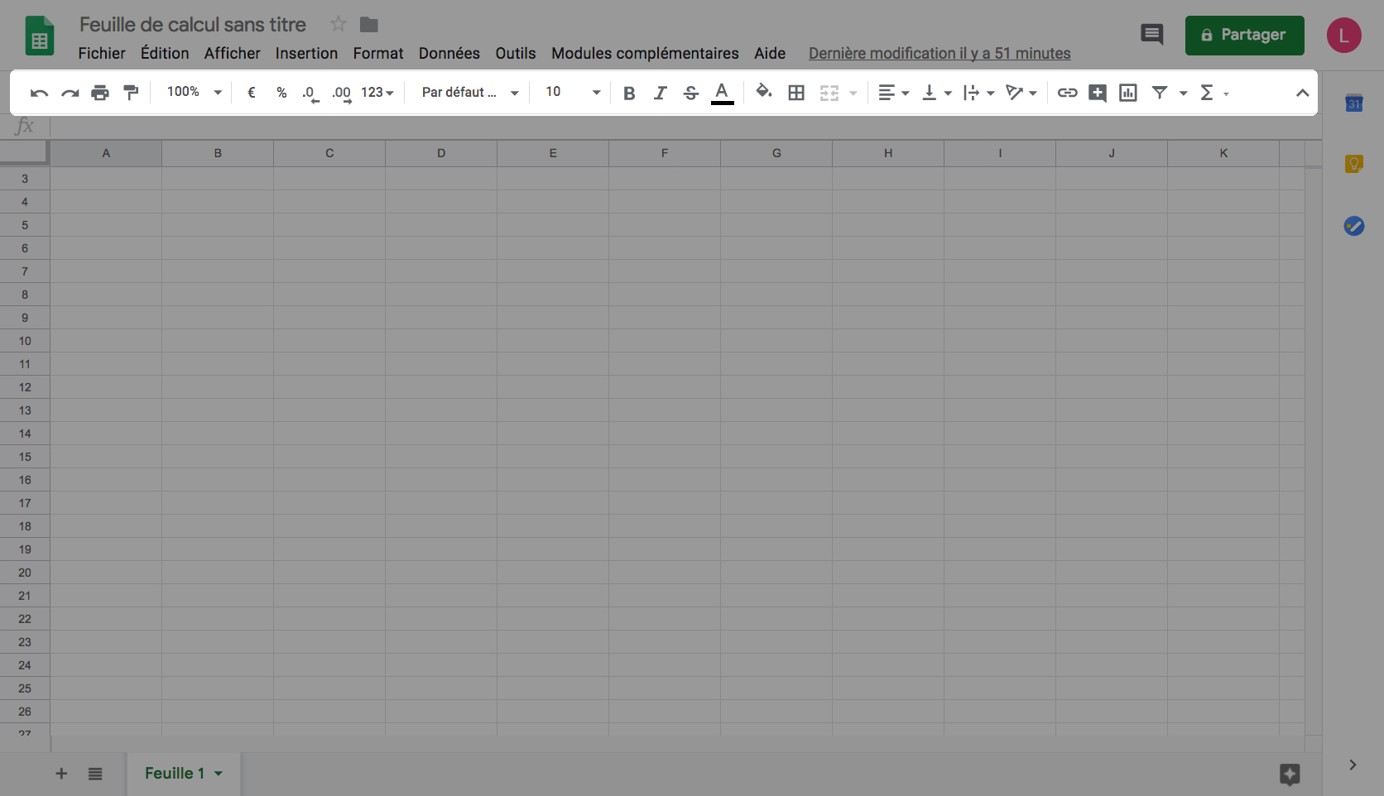Show all sheets list icon

[x=95, y=774]
